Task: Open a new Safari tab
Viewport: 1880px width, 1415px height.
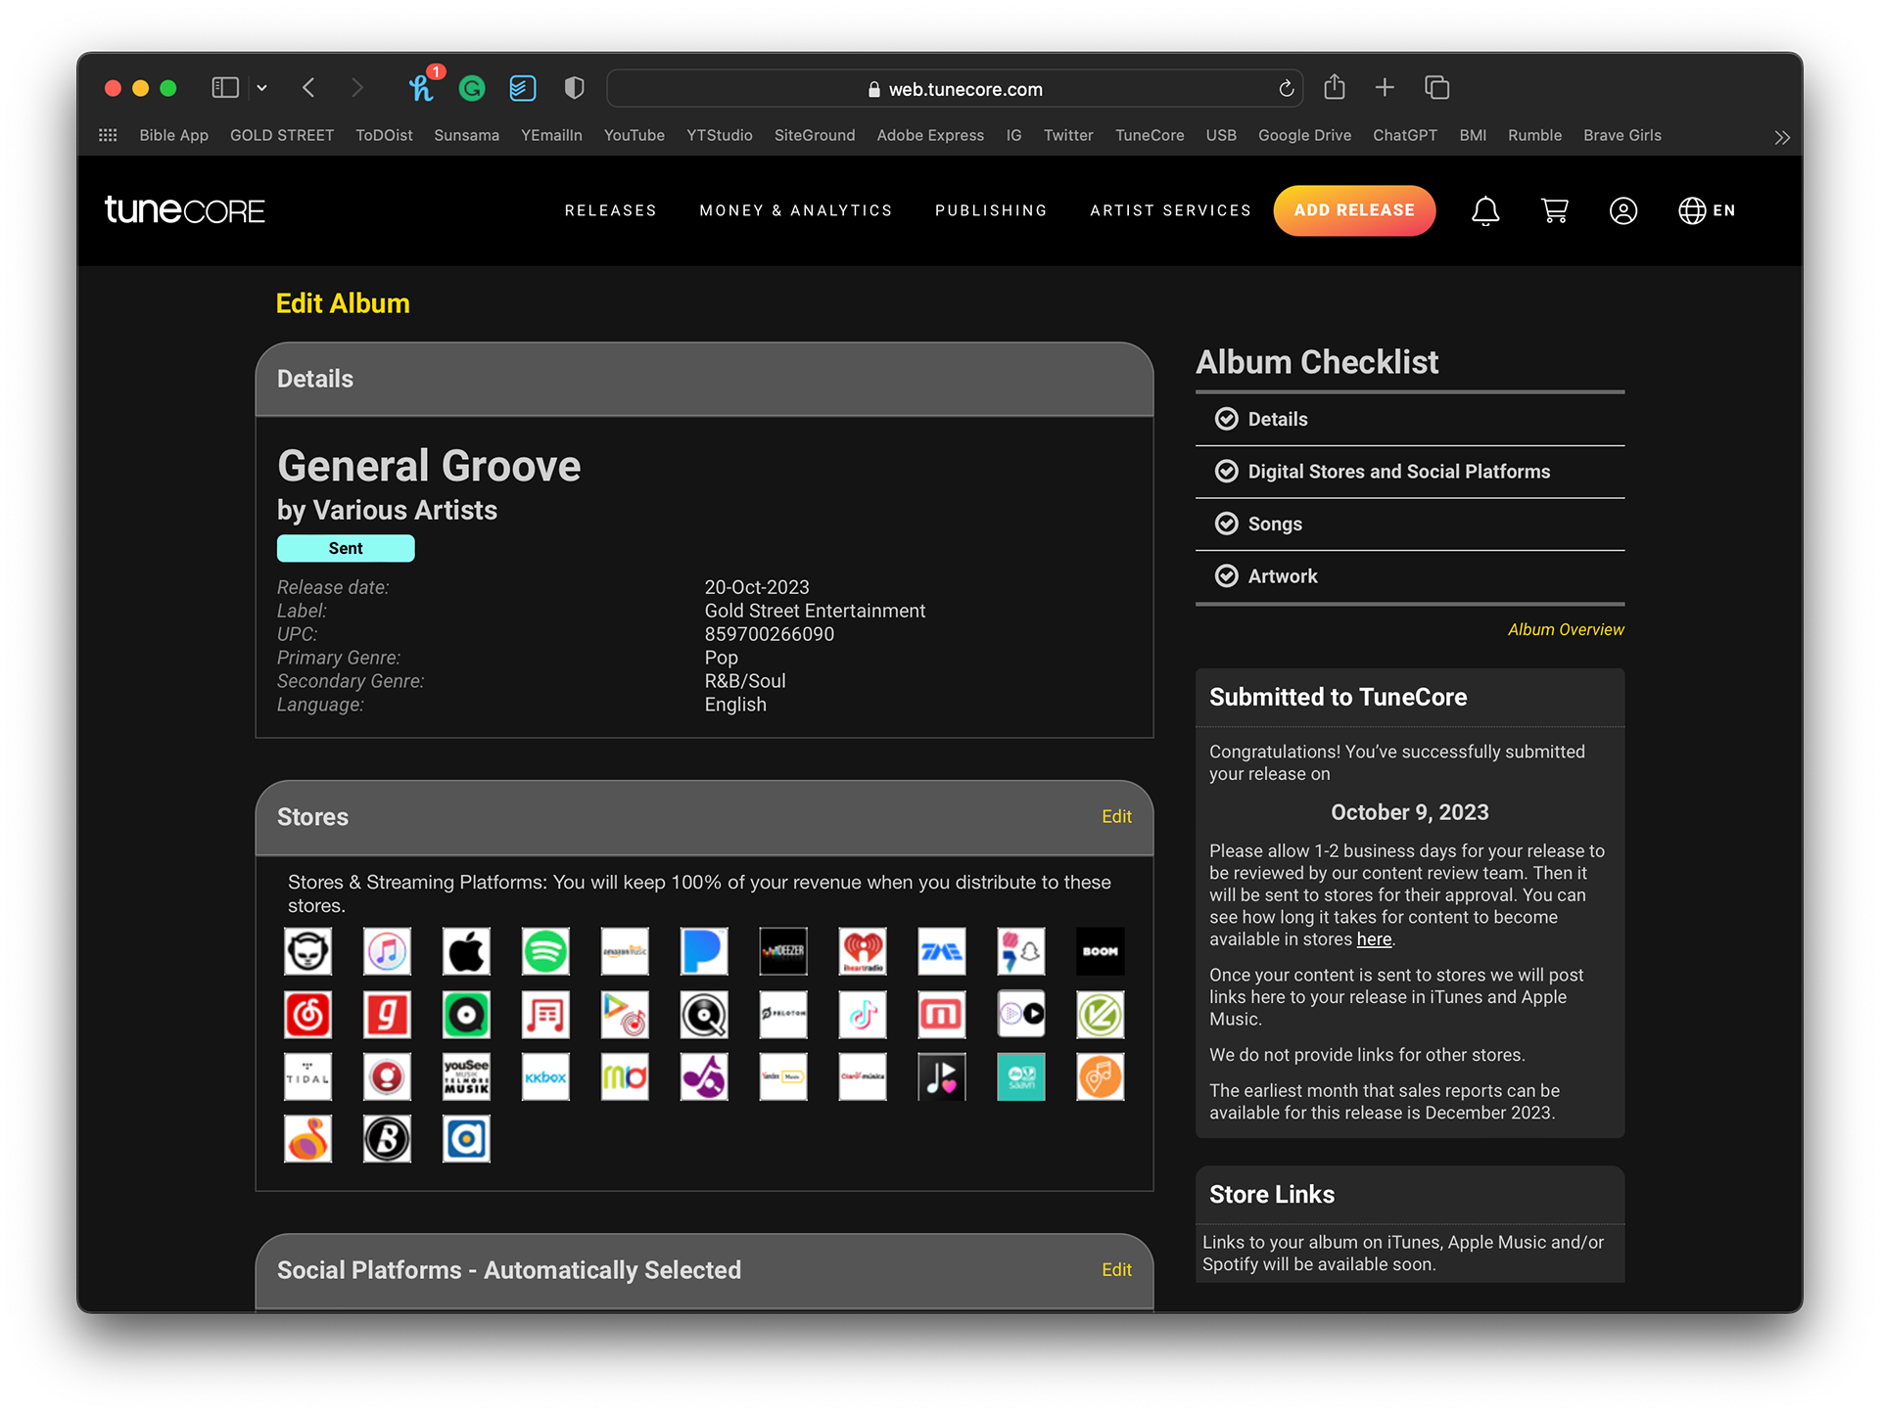Action: (1385, 88)
